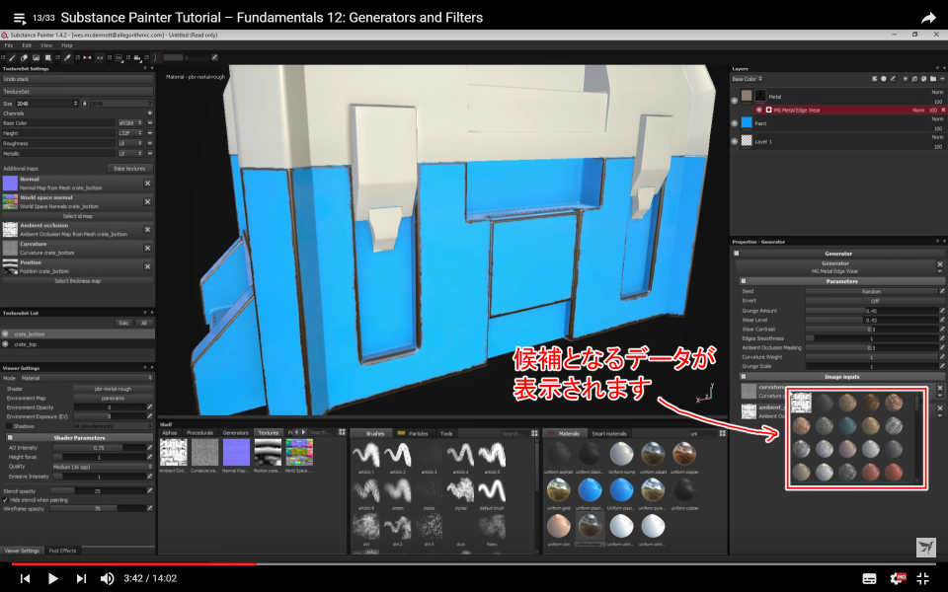Image resolution: width=948 pixels, height=592 pixels.
Task: Select the Material Picker eyedropper tool
Action: tap(67, 58)
